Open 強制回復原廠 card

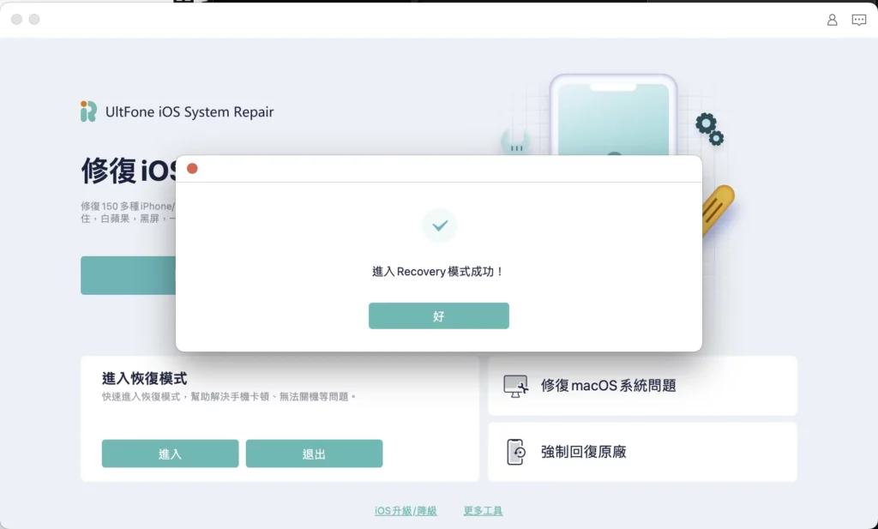pyautogui.click(x=642, y=452)
